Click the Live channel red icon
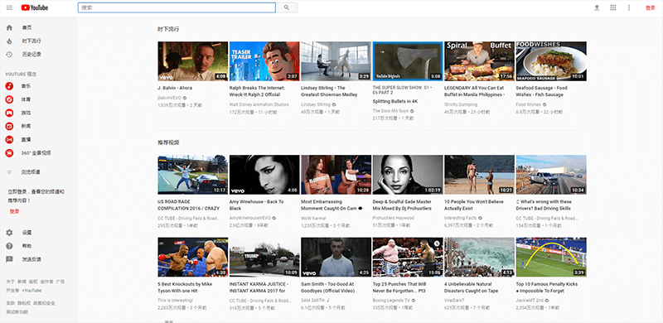Screen dimensions: 663x323 (9, 139)
